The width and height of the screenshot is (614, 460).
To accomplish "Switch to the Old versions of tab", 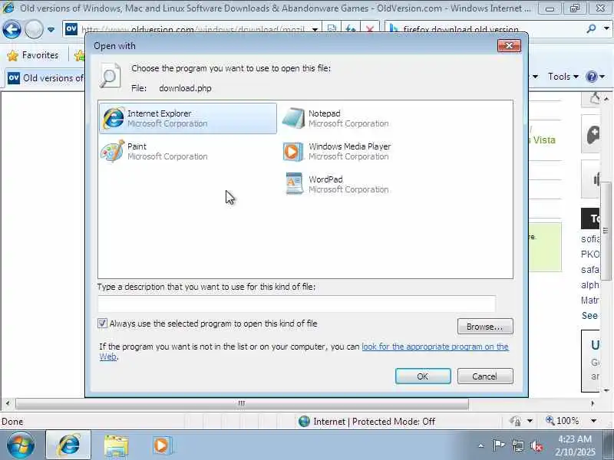I will (45, 78).
